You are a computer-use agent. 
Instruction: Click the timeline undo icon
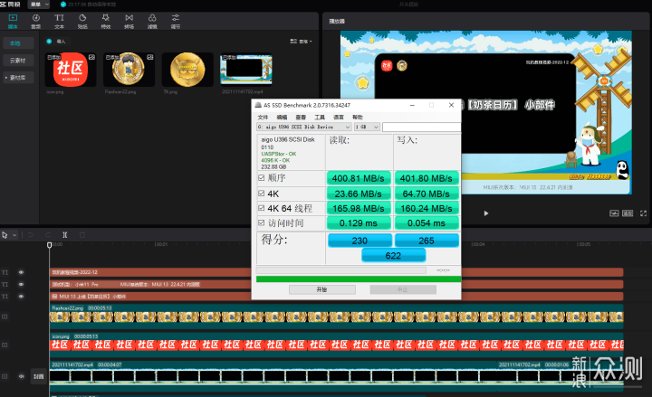click(31, 235)
